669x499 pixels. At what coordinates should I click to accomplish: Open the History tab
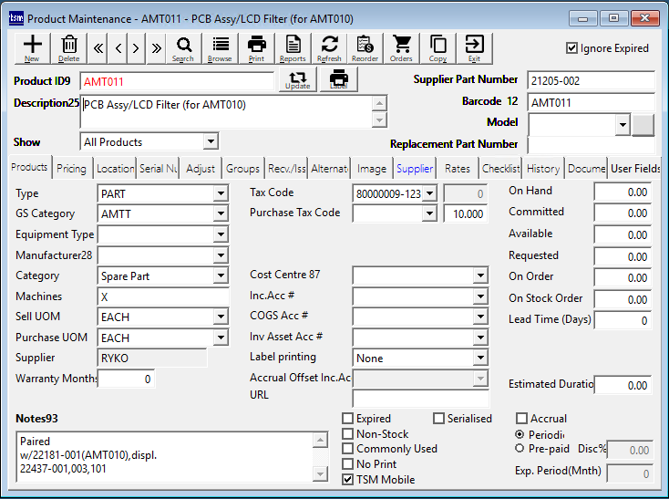point(543,169)
